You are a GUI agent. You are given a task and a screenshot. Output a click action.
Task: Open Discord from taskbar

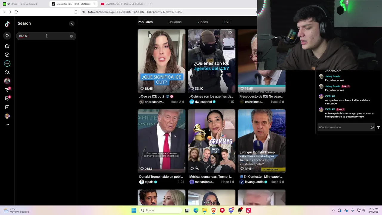coord(231,210)
